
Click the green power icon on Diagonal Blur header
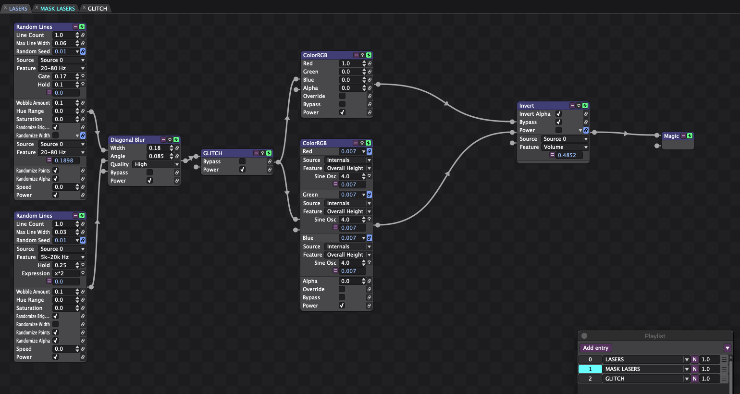tap(176, 140)
